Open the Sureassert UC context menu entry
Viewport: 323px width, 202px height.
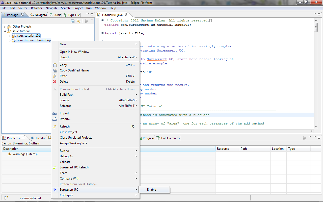[x=95, y=190]
